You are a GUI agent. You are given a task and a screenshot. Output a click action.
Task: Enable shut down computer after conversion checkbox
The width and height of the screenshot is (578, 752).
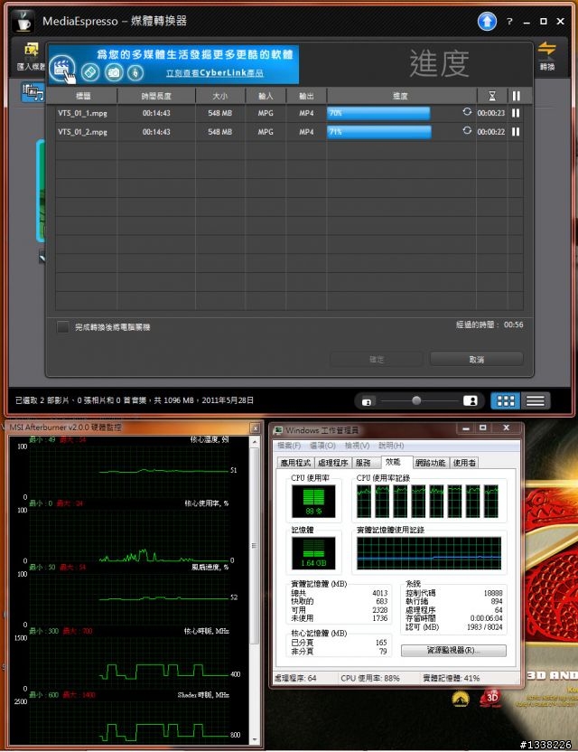click(63, 327)
